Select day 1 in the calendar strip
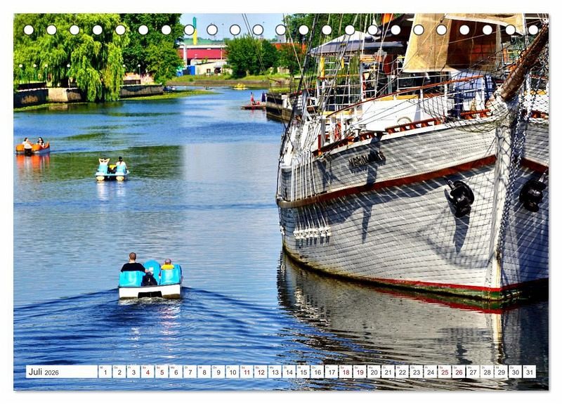The image size is (562, 404). [x=105, y=372]
